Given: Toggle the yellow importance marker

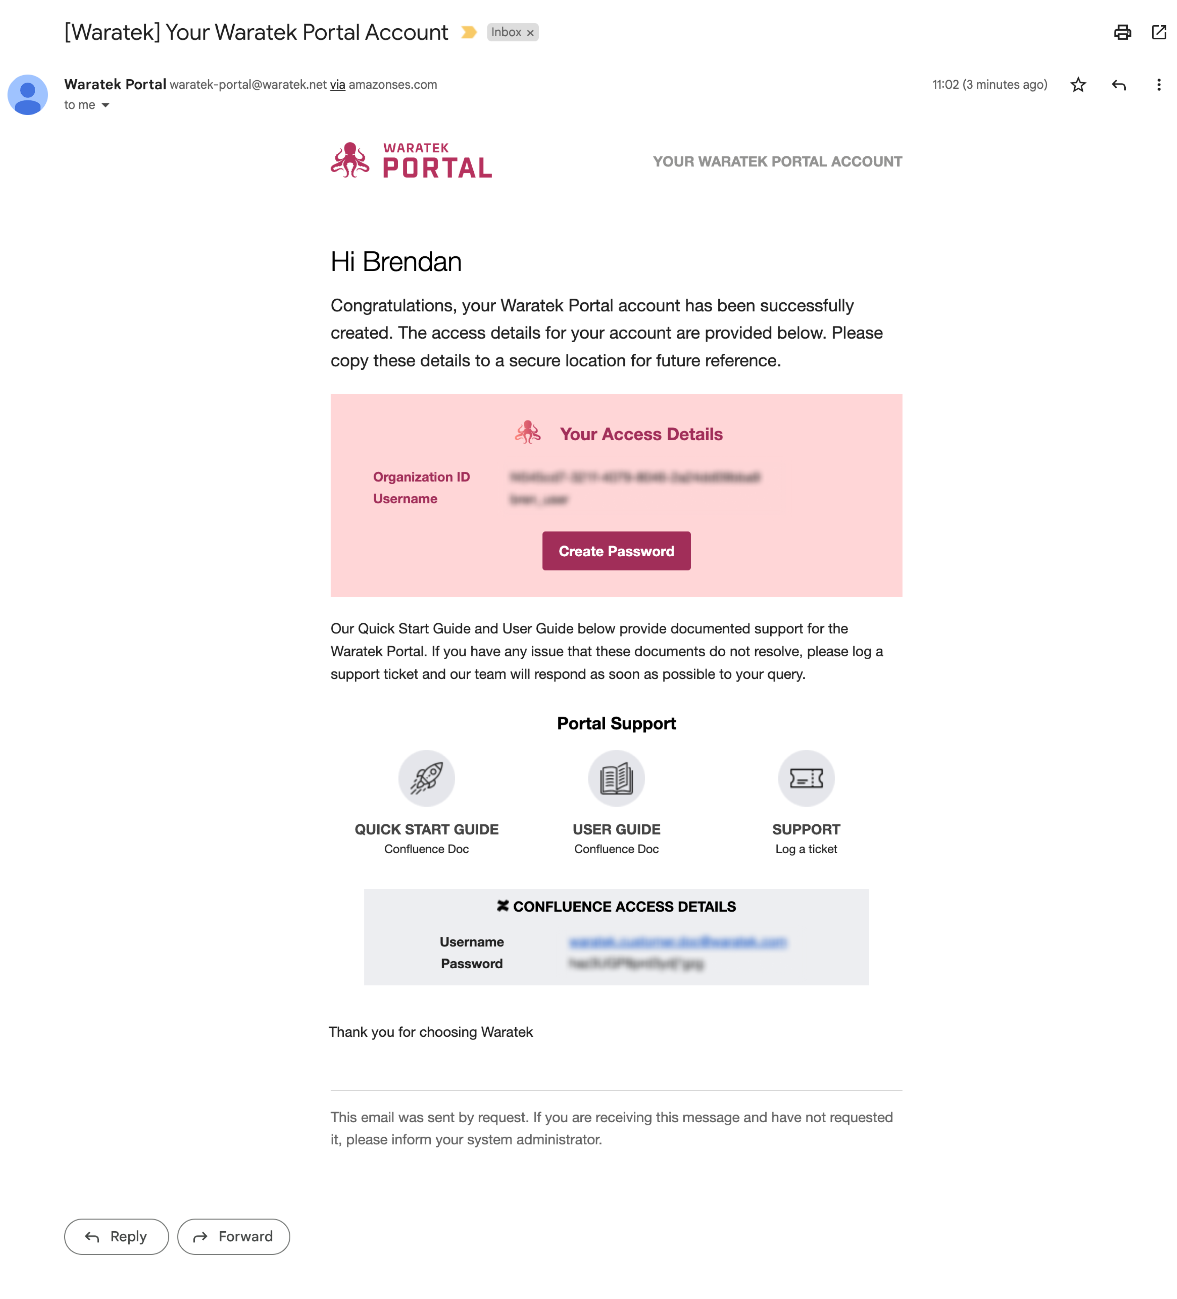Looking at the screenshot, I should pyautogui.click(x=468, y=32).
